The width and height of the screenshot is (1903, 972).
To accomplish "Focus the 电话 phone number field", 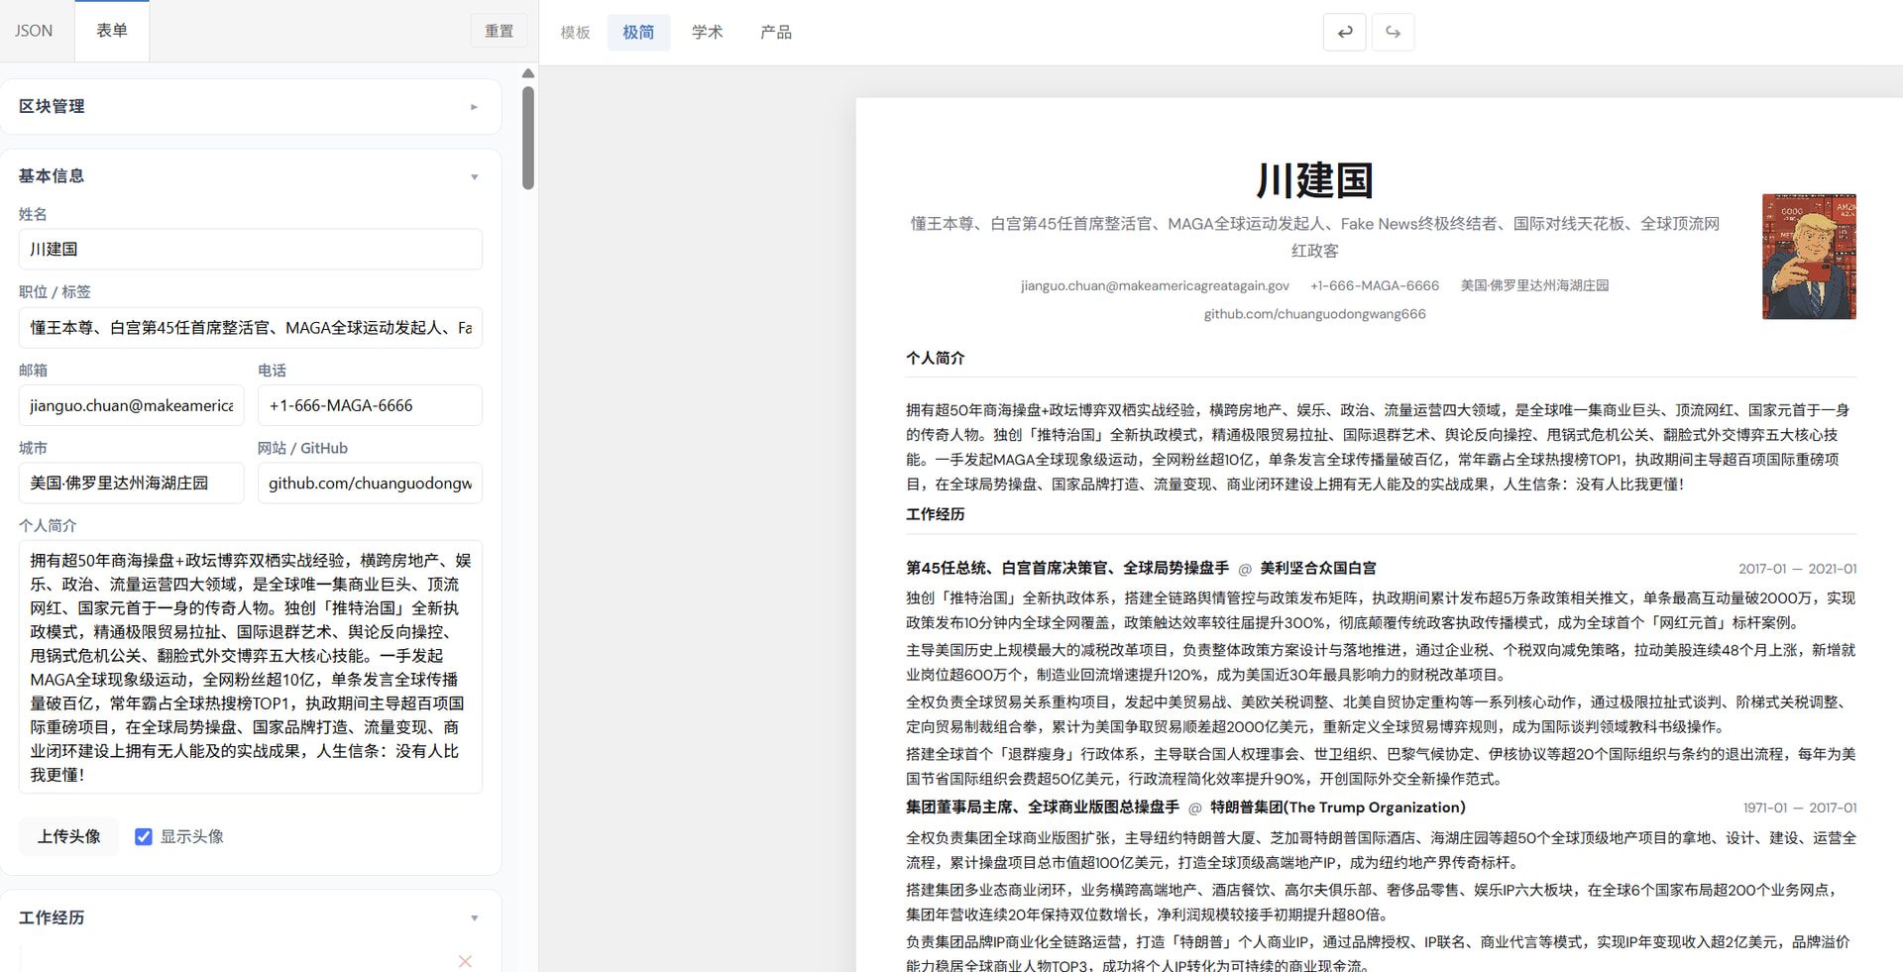I will pos(370,406).
